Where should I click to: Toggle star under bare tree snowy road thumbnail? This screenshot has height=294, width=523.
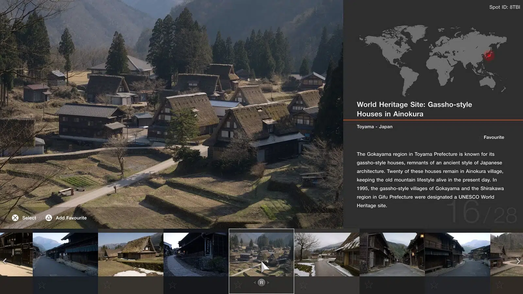pos(303,285)
